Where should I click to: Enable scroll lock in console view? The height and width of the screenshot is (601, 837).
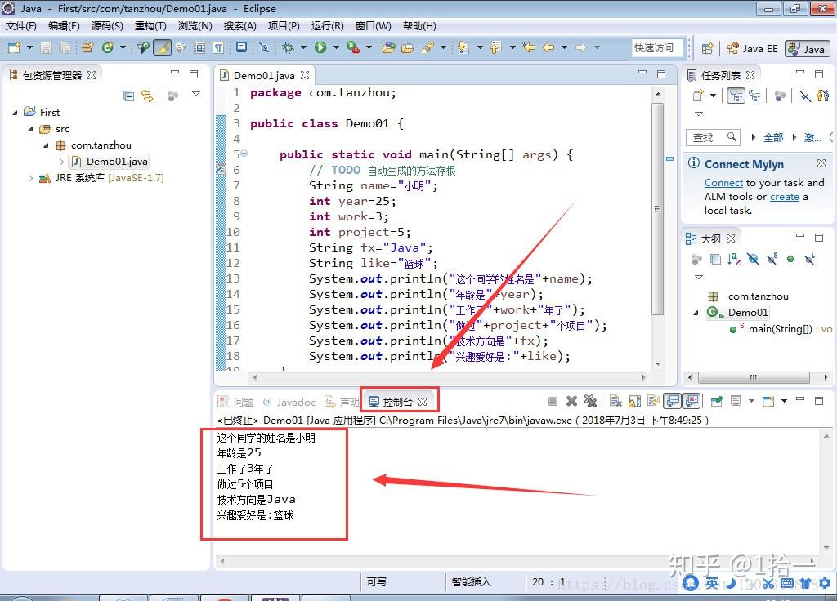(633, 399)
